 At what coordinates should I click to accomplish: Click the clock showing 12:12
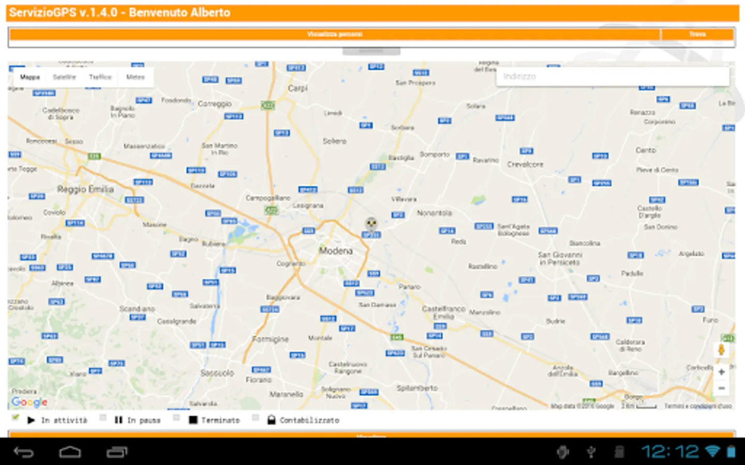coord(671,452)
